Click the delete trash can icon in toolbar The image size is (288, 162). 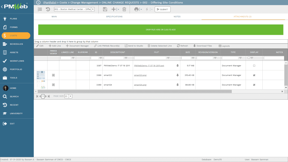[124, 9]
